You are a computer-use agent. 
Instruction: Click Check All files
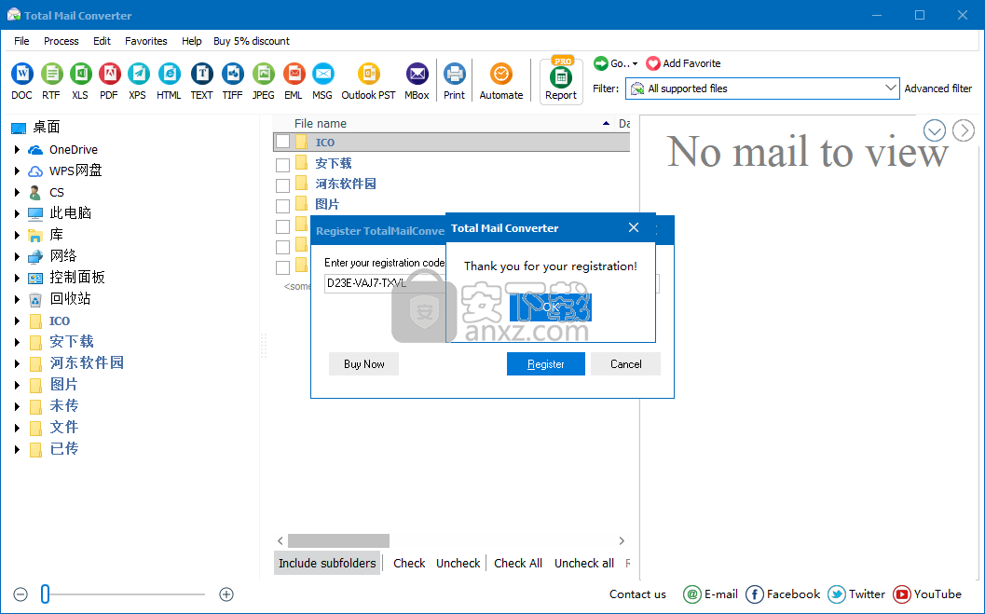point(517,563)
